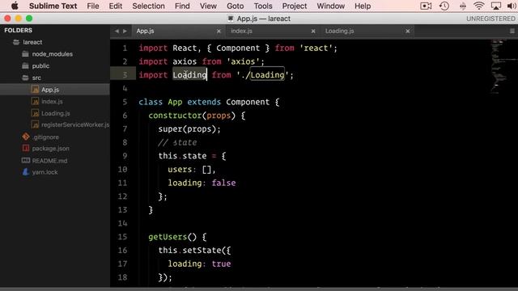Image resolution: width=518 pixels, height=291 pixels.
Task: Open the tab list dropdown menu
Action: point(512,31)
